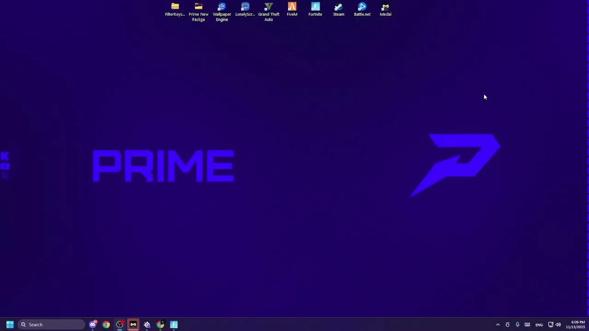The image size is (589, 331).
Task: Select the LonelyScr... desktop shortcut
Action: (245, 10)
